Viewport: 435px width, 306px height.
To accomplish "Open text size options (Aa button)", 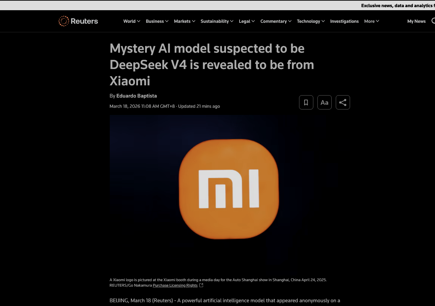I will (x=325, y=102).
